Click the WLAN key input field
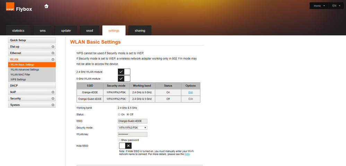The image size is (346, 166). (x=132, y=134)
